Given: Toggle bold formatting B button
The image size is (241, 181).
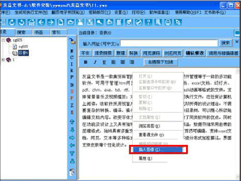Looking at the screenshot, I should pos(86,62).
